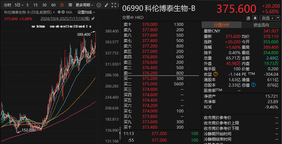
Task: Select the 15 minute period
Action: [x=35, y=5]
